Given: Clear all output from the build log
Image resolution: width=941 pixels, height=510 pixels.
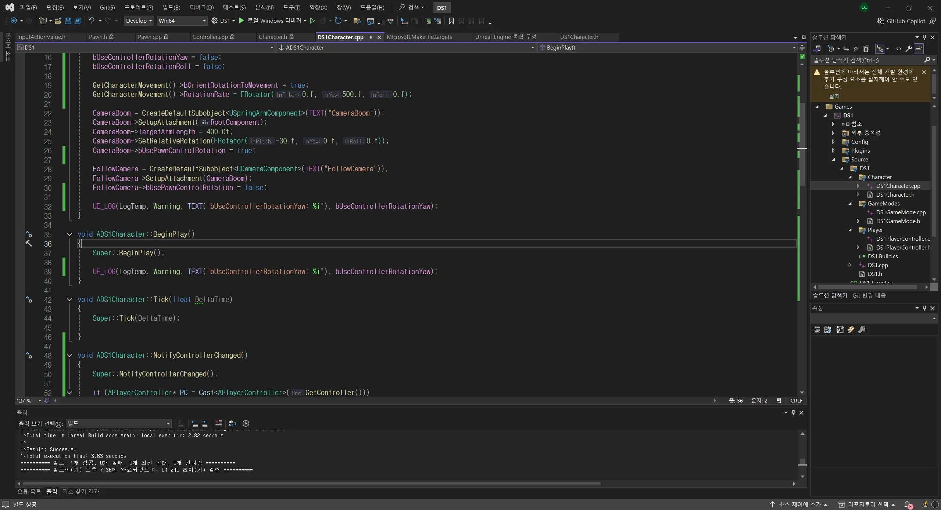Looking at the screenshot, I should pos(219,424).
